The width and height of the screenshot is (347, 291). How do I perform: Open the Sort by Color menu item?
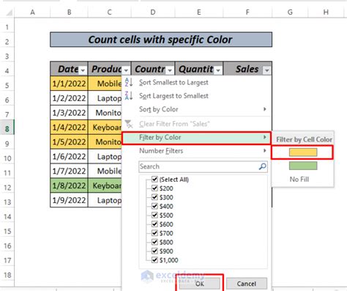tap(196, 109)
